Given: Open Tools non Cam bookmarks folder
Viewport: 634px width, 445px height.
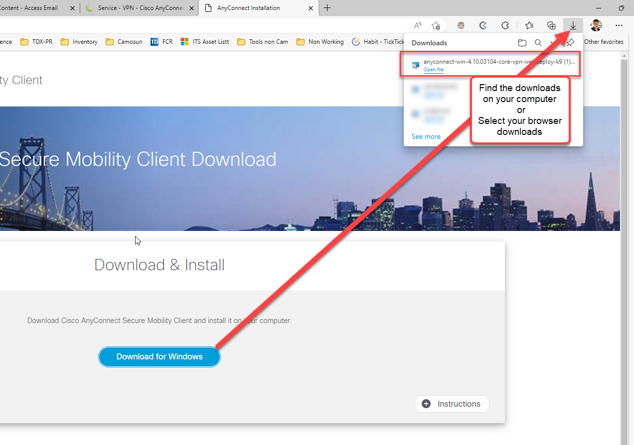Looking at the screenshot, I should click(x=263, y=42).
